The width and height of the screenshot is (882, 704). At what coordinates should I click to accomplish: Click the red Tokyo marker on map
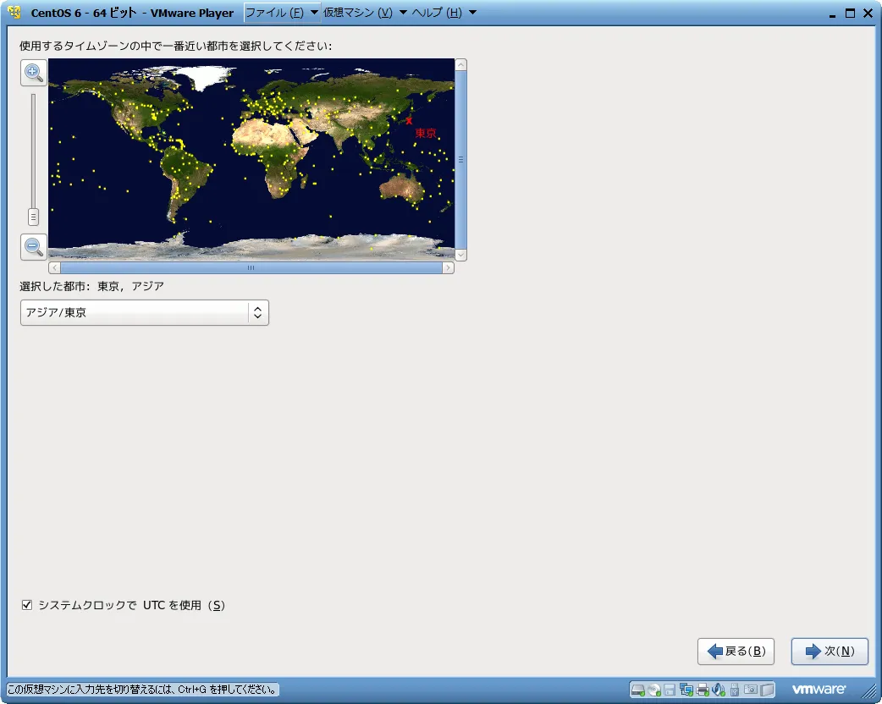click(409, 121)
